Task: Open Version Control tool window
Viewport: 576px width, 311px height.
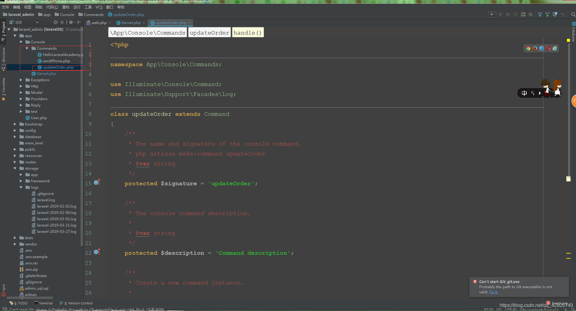Action: tap(76, 303)
